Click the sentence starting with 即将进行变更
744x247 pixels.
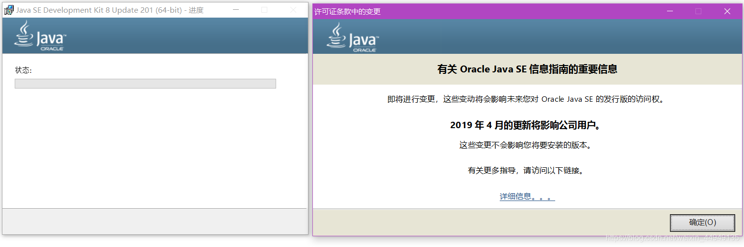[525, 99]
